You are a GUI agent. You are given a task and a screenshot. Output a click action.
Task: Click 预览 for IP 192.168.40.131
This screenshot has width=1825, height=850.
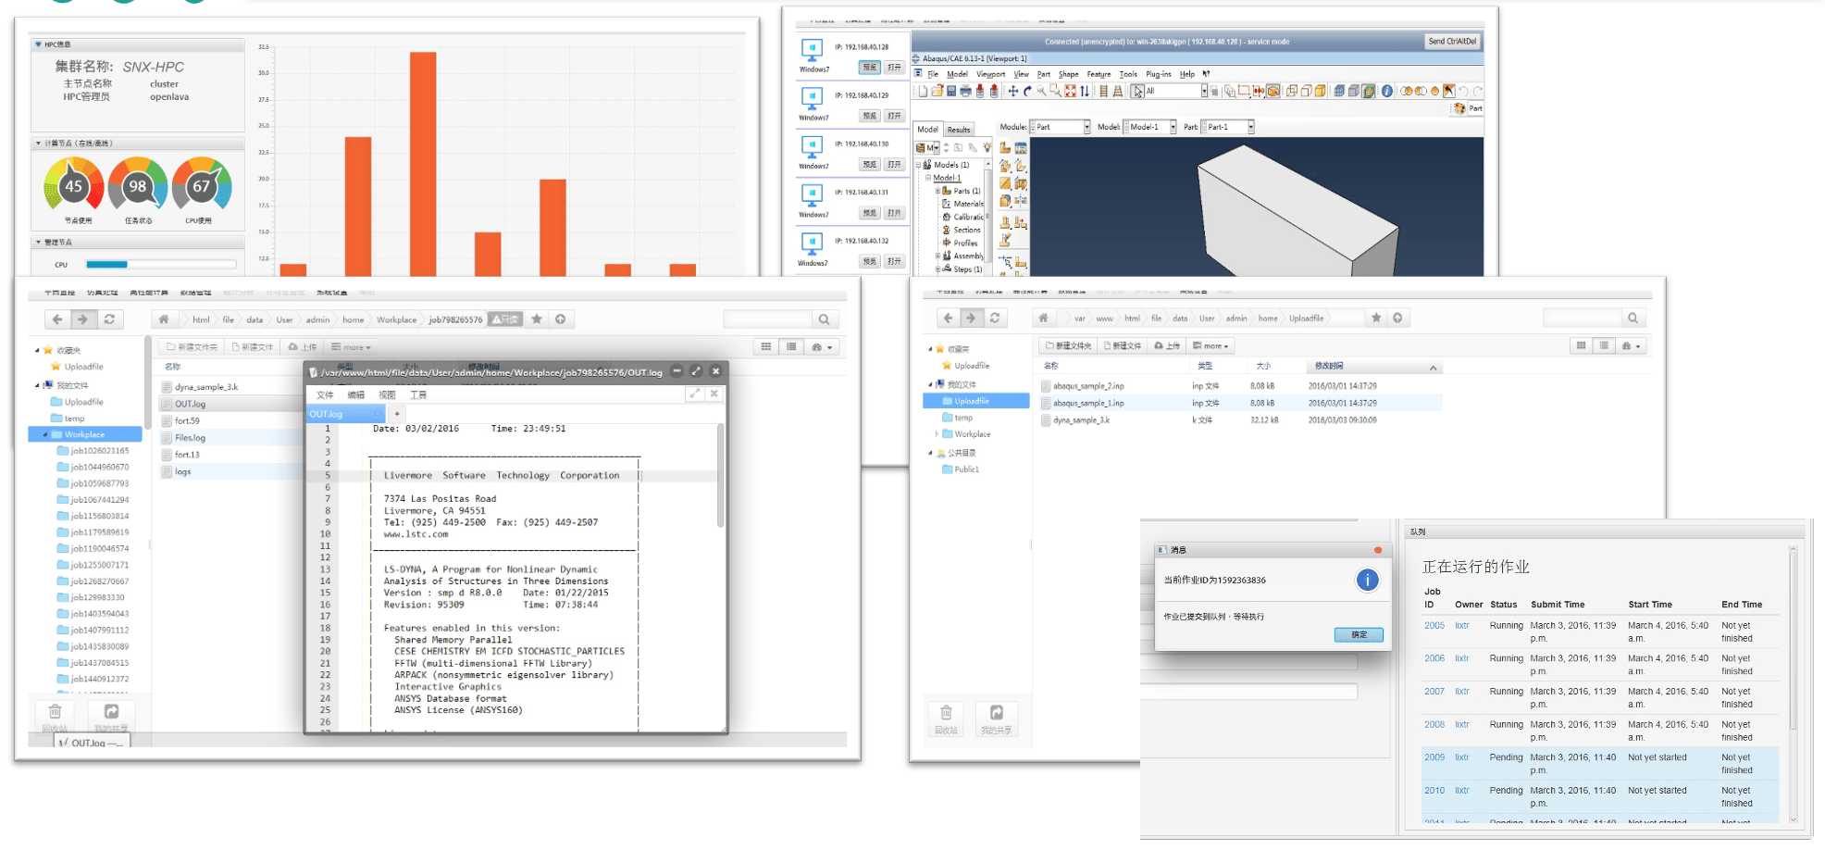[x=869, y=213]
